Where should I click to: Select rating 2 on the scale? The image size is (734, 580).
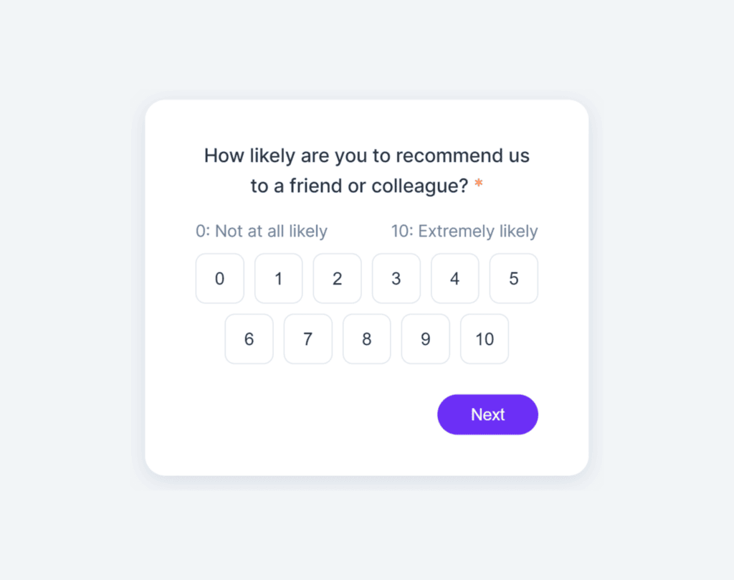pyautogui.click(x=337, y=278)
